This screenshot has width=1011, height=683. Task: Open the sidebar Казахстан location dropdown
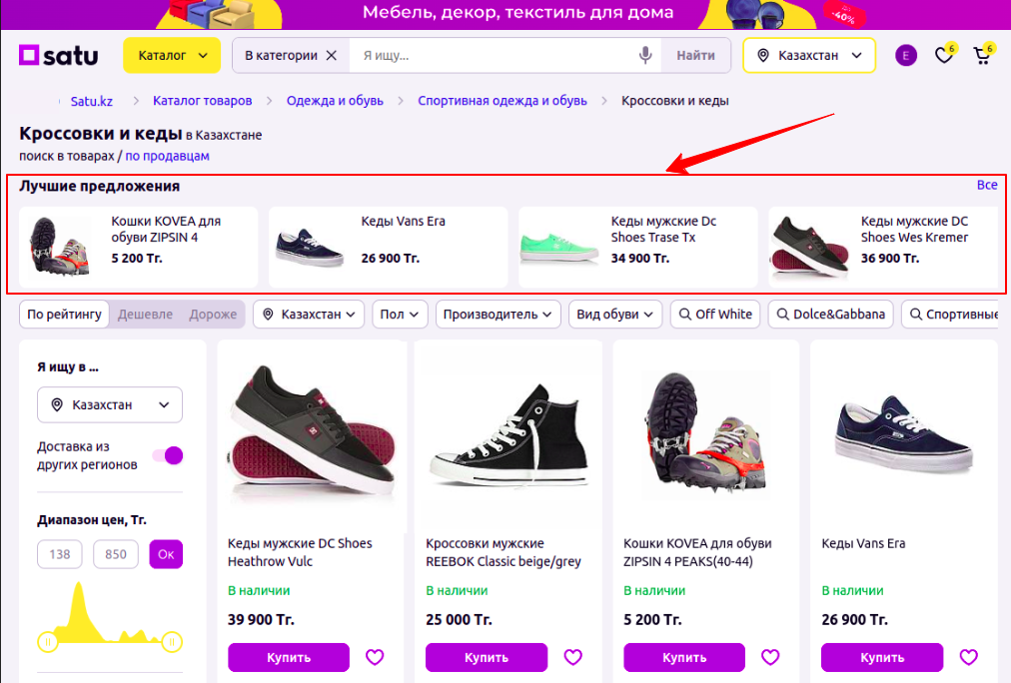pyautogui.click(x=110, y=404)
